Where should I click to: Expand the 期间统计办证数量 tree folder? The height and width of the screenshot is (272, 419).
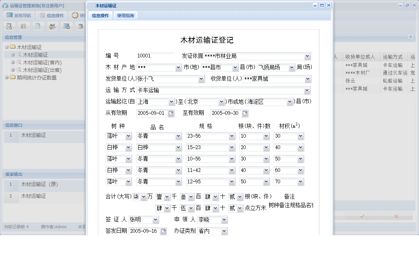(7, 77)
